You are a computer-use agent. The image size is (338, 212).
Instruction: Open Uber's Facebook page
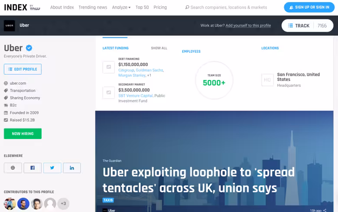point(32,168)
